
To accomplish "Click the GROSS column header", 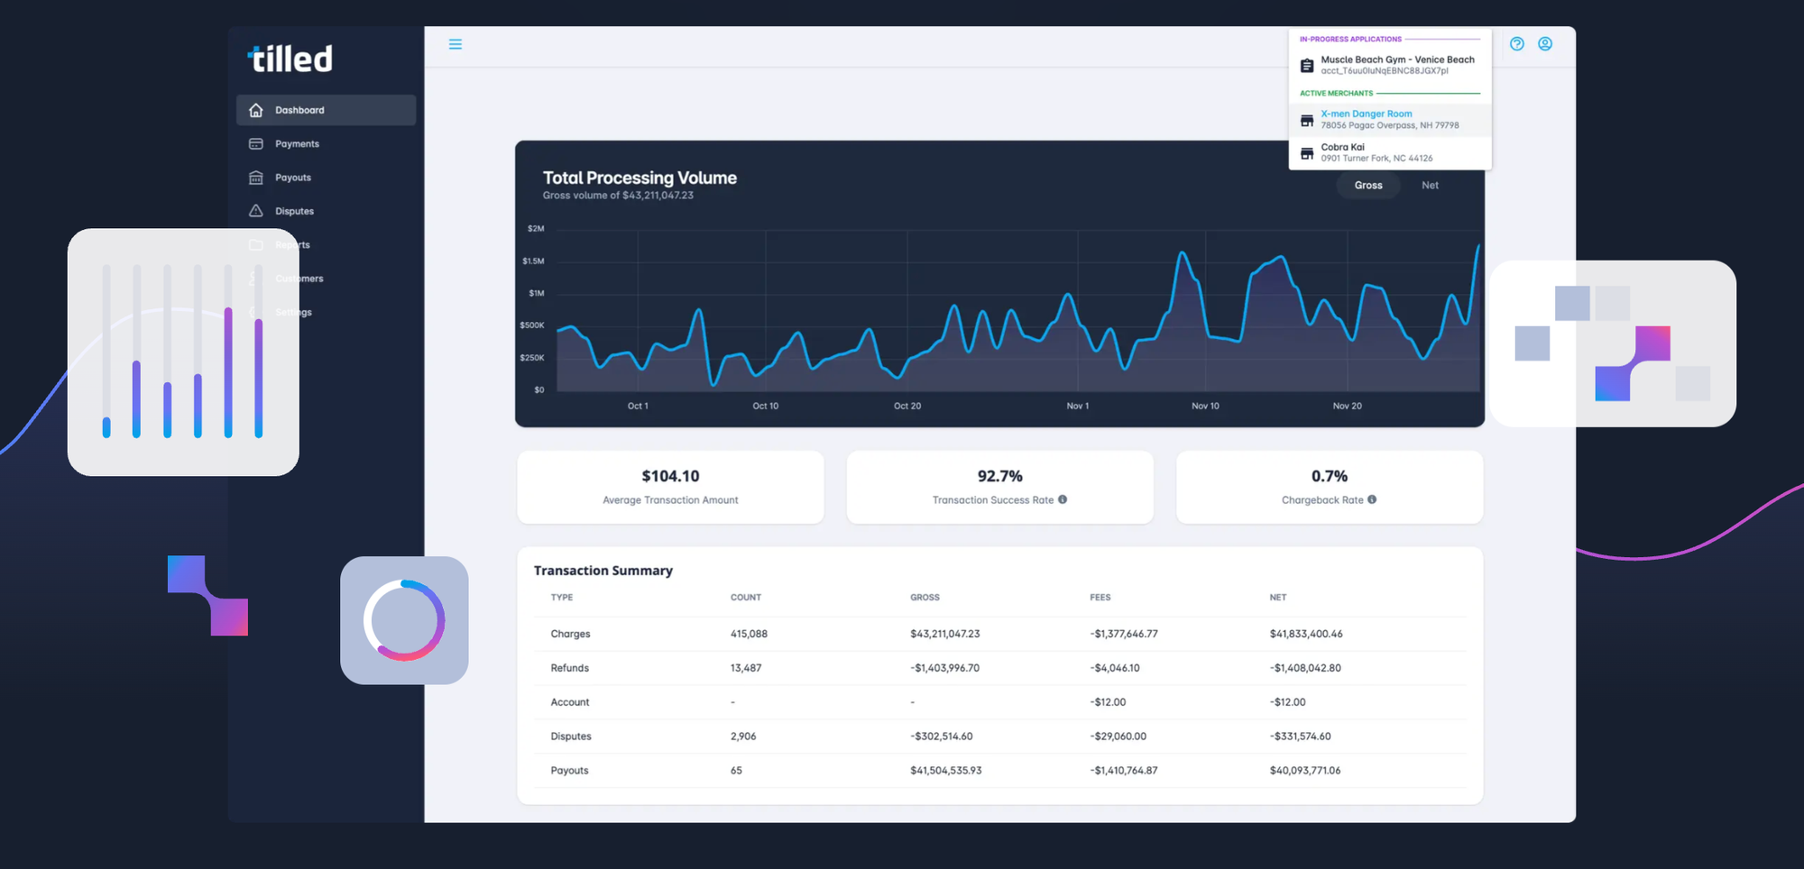I will click(x=925, y=598).
